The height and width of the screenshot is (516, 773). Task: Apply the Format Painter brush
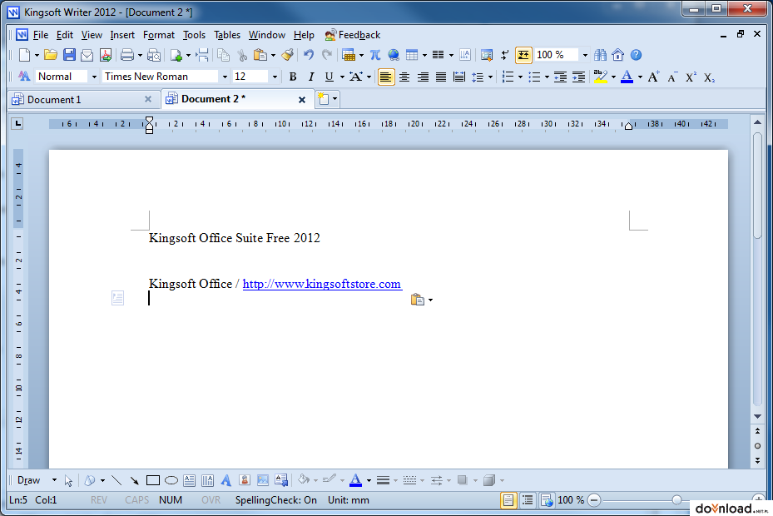287,55
